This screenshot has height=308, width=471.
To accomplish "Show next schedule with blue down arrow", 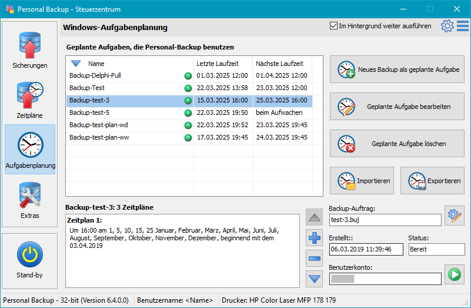I will pyautogui.click(x=314, y=279).
